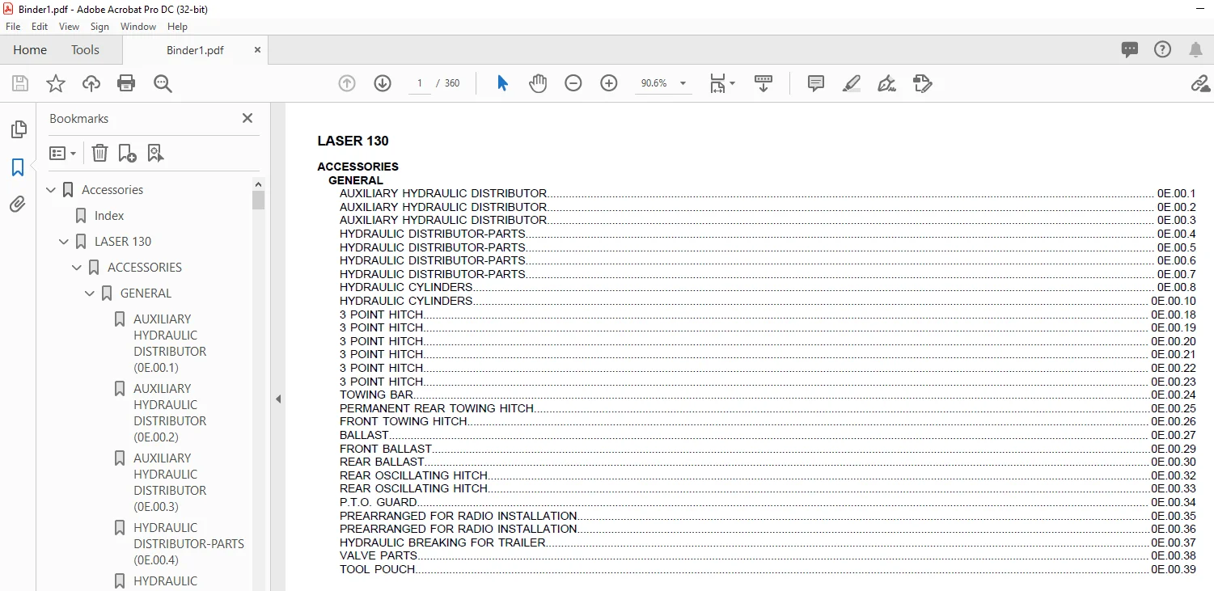Upload the file to cloud

[x=91, y=83]
